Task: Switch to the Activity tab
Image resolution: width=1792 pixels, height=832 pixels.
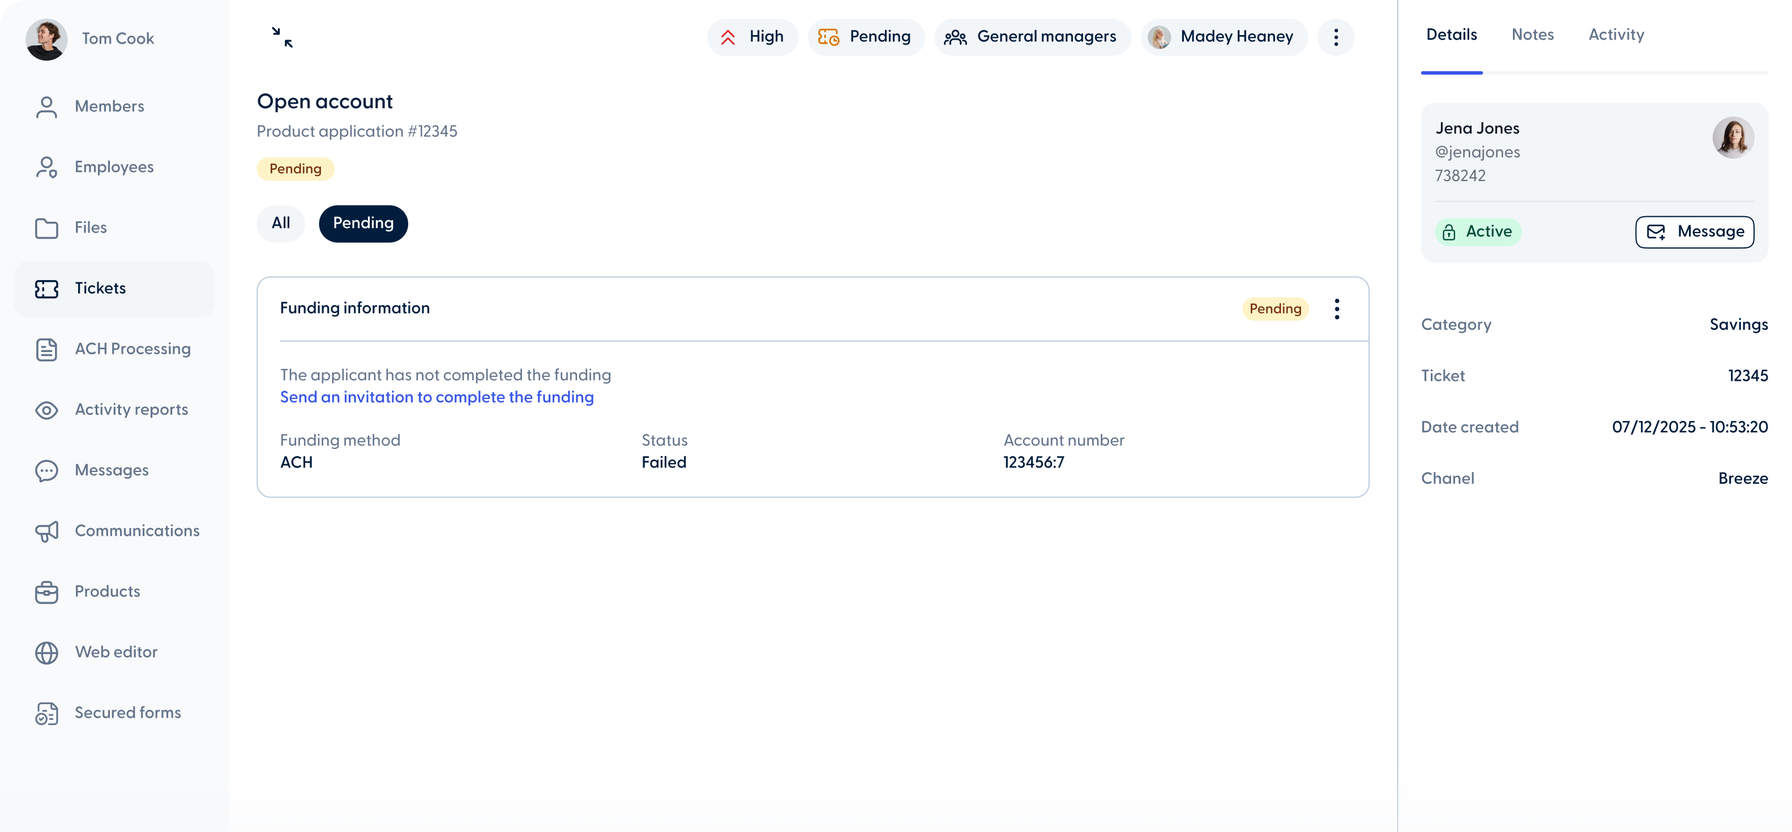Action: [1616, 34]
